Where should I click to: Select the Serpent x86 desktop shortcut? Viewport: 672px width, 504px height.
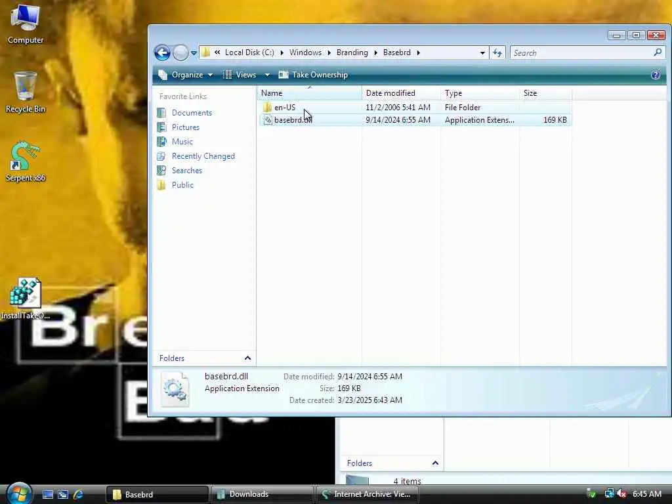pyautogui.click(x=26, y=161)
